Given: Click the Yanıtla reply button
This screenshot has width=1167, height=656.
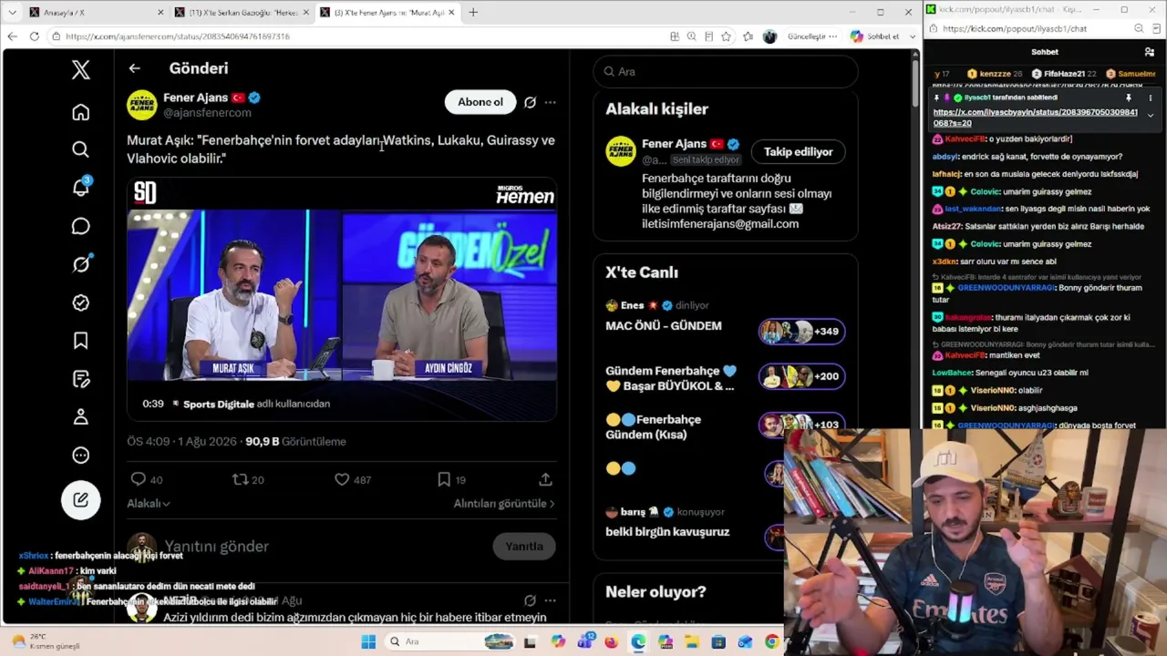Looking at the screenshot, I should (x=524, y=547).
